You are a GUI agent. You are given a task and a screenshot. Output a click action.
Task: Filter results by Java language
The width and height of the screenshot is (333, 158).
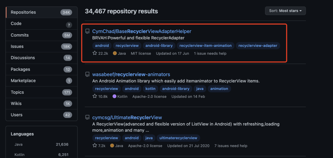(18, 144)
